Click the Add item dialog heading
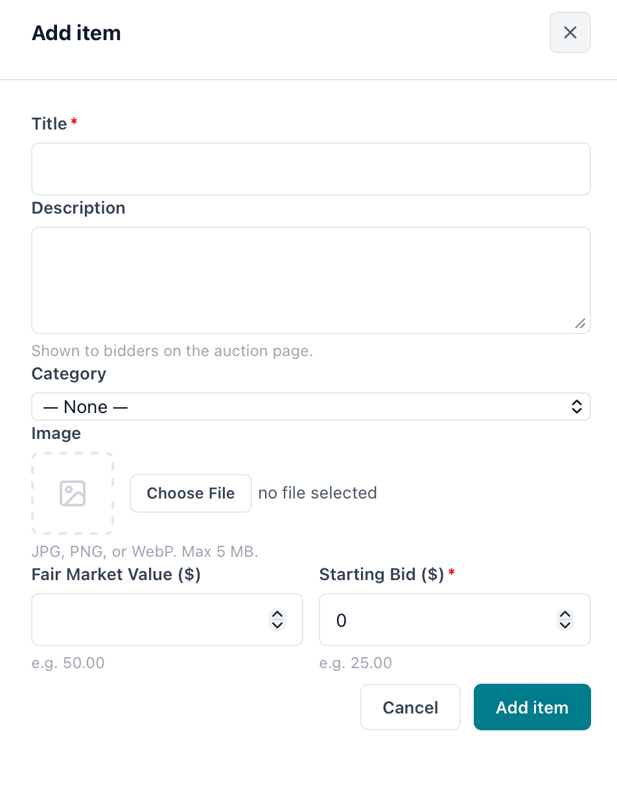Image resolution: width=617 pixels, height=808 pixels. click(x=76, y=32)
